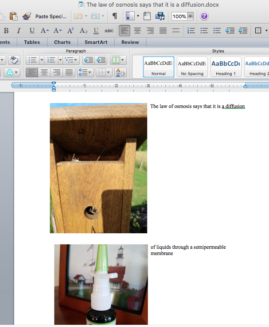
Task: Select ribbon Justify Text alignment
Action: [x=69, y=72]
